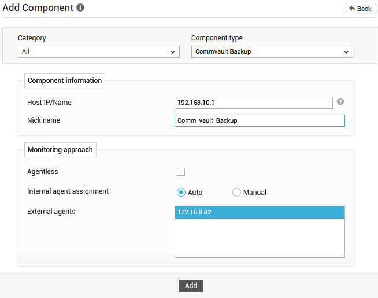Click the Manual radio label text
Screen dimensions: 378x298
(x=255, y=193)
